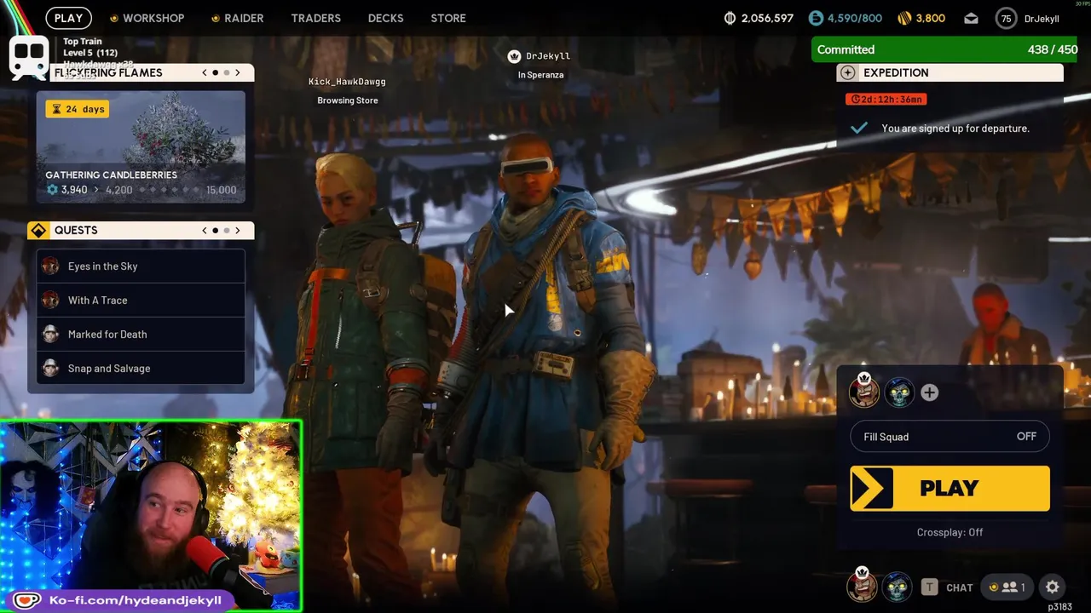Toggle the Crossplay: Off setting

point(950,532)
